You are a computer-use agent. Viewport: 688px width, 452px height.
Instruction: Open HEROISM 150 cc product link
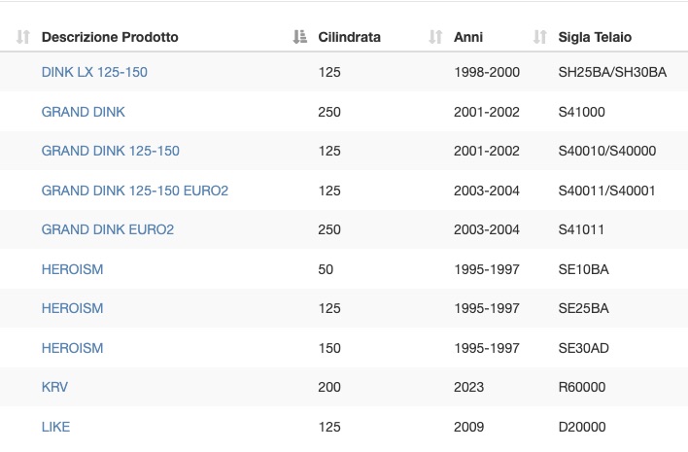tap(73, 348)
